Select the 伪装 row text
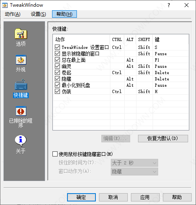Image resolution: width=196 pixels, height=205 pixels. point(66,91)
